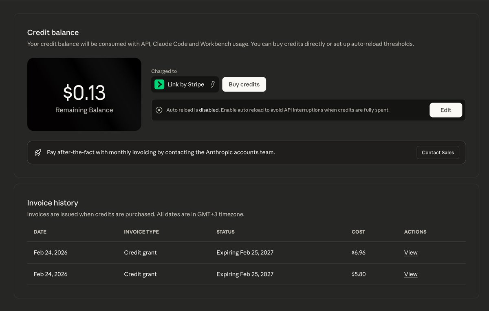The image size is (489, 311).
Task: Click the INVOICE TYPE column header
Action: (141, 232)
